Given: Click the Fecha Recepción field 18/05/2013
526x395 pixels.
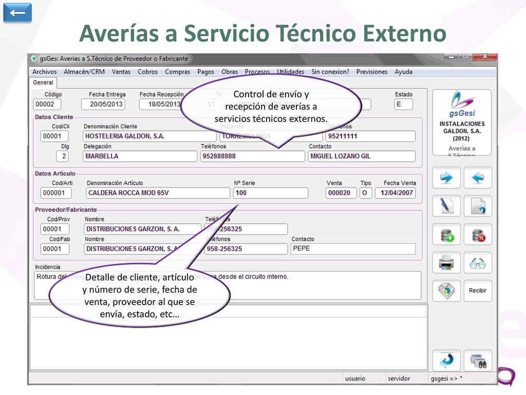Looking at the screenshot, I should 160,104.
